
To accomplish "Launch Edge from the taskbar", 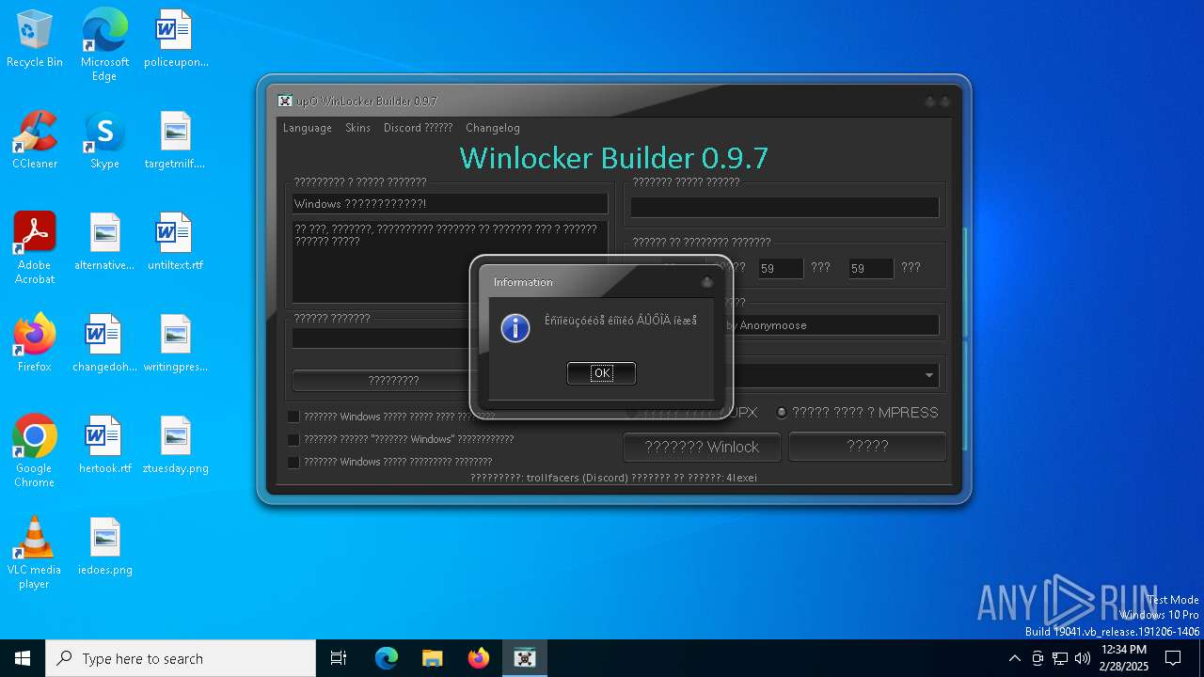I will pyautogui.click(x=387, y=658).
